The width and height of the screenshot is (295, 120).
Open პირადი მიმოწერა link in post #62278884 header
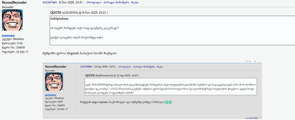pos(144,67)
